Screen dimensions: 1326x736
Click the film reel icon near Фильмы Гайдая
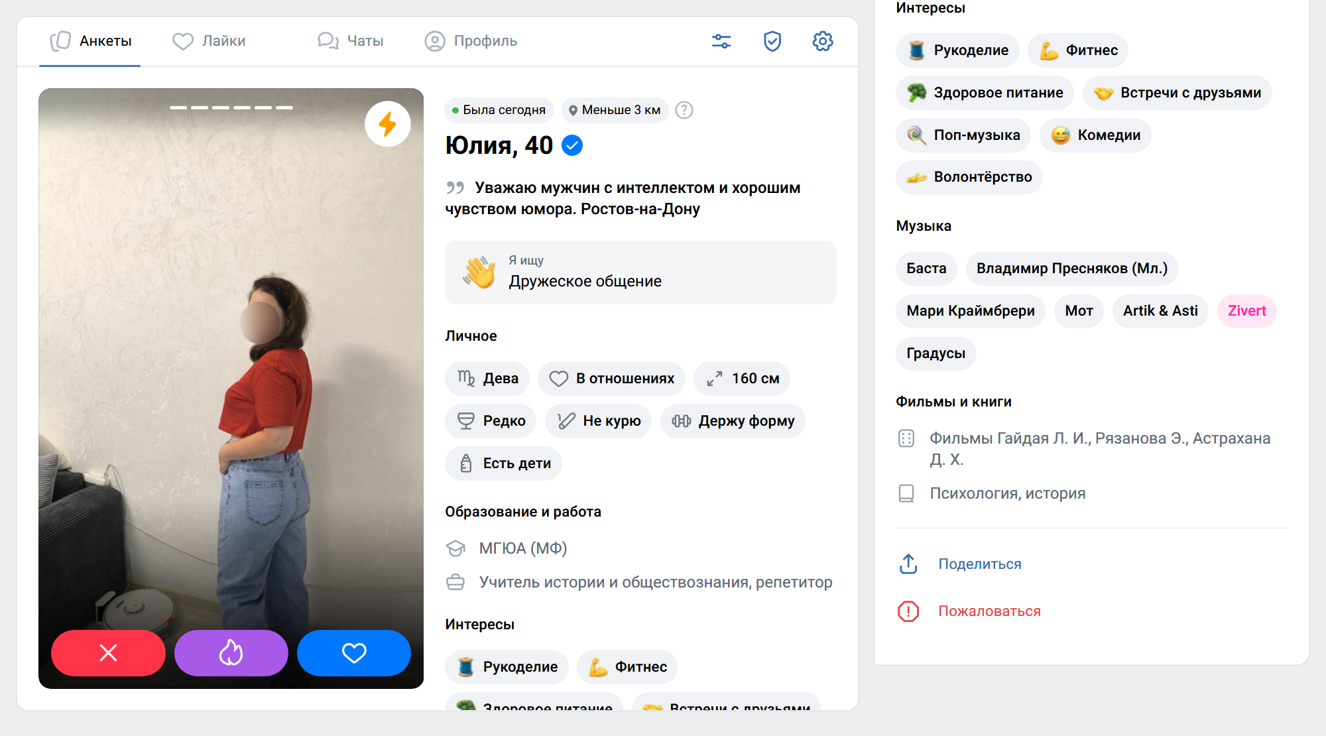click(906, 438)
